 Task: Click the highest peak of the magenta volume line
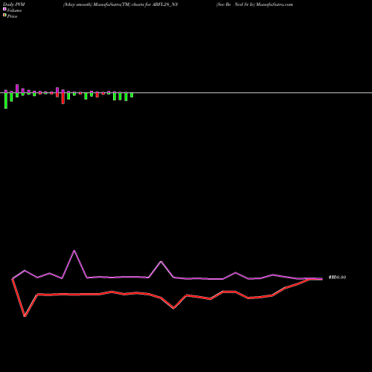point(74,251)
